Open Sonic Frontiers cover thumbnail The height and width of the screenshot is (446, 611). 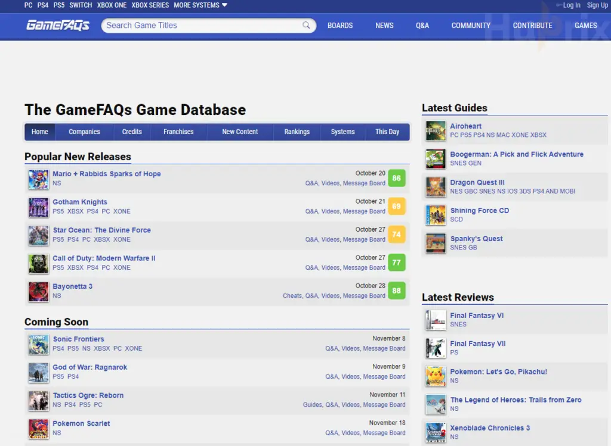(x=39, y=345)
